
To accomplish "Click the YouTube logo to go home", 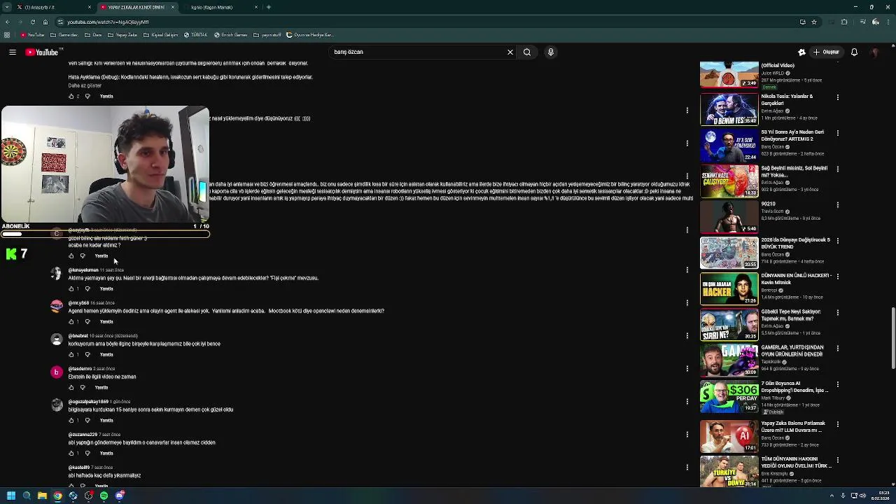I will [x=42, y=52].
